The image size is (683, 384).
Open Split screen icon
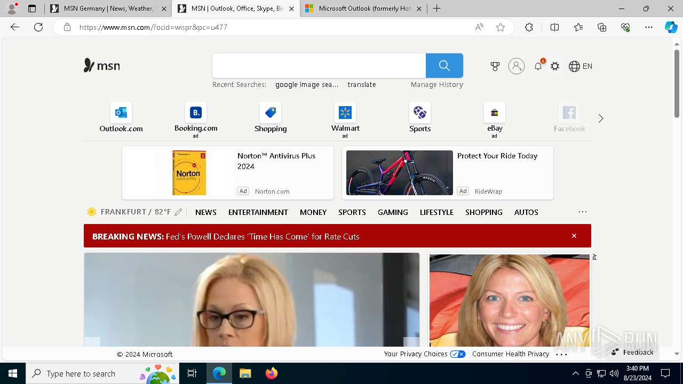(x=554, y=27)
